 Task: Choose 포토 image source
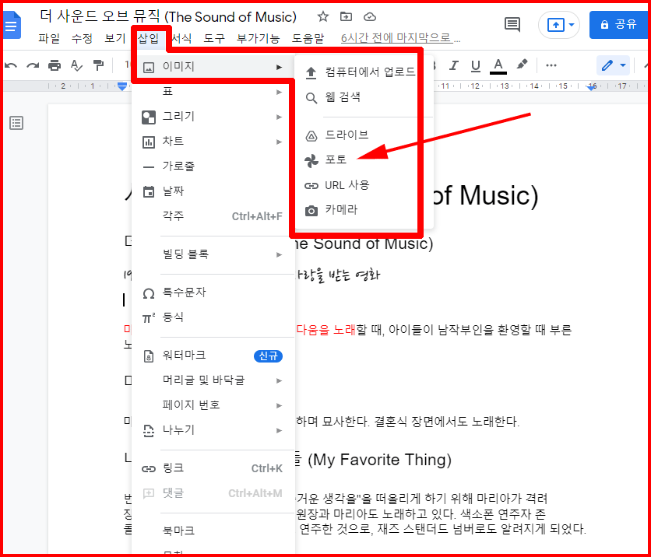click(x=364, y=160)
